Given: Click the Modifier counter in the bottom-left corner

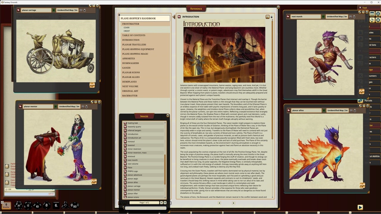Looking at the screenshot, I should coord(6,205).
